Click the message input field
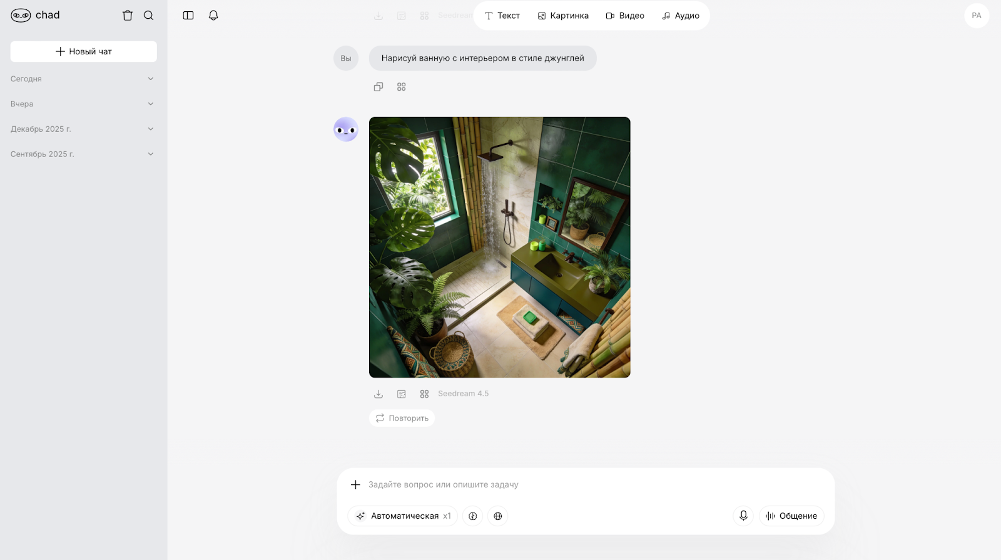The width and height of the screenshot is (1001, 560). (563, 484)
